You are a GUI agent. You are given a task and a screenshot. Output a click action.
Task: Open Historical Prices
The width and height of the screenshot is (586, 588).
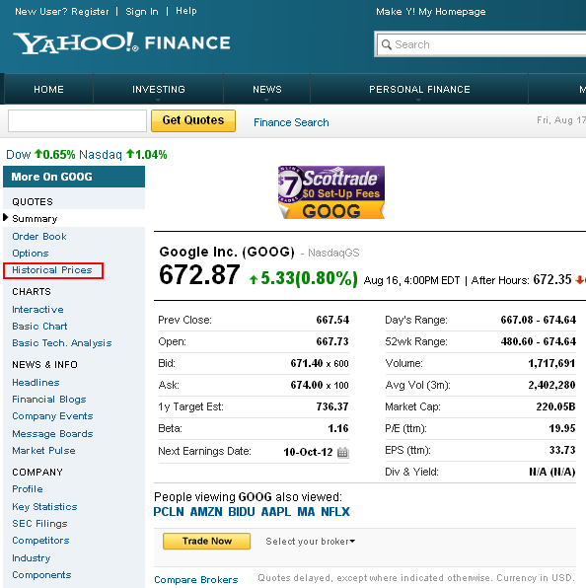pos(52,270)
